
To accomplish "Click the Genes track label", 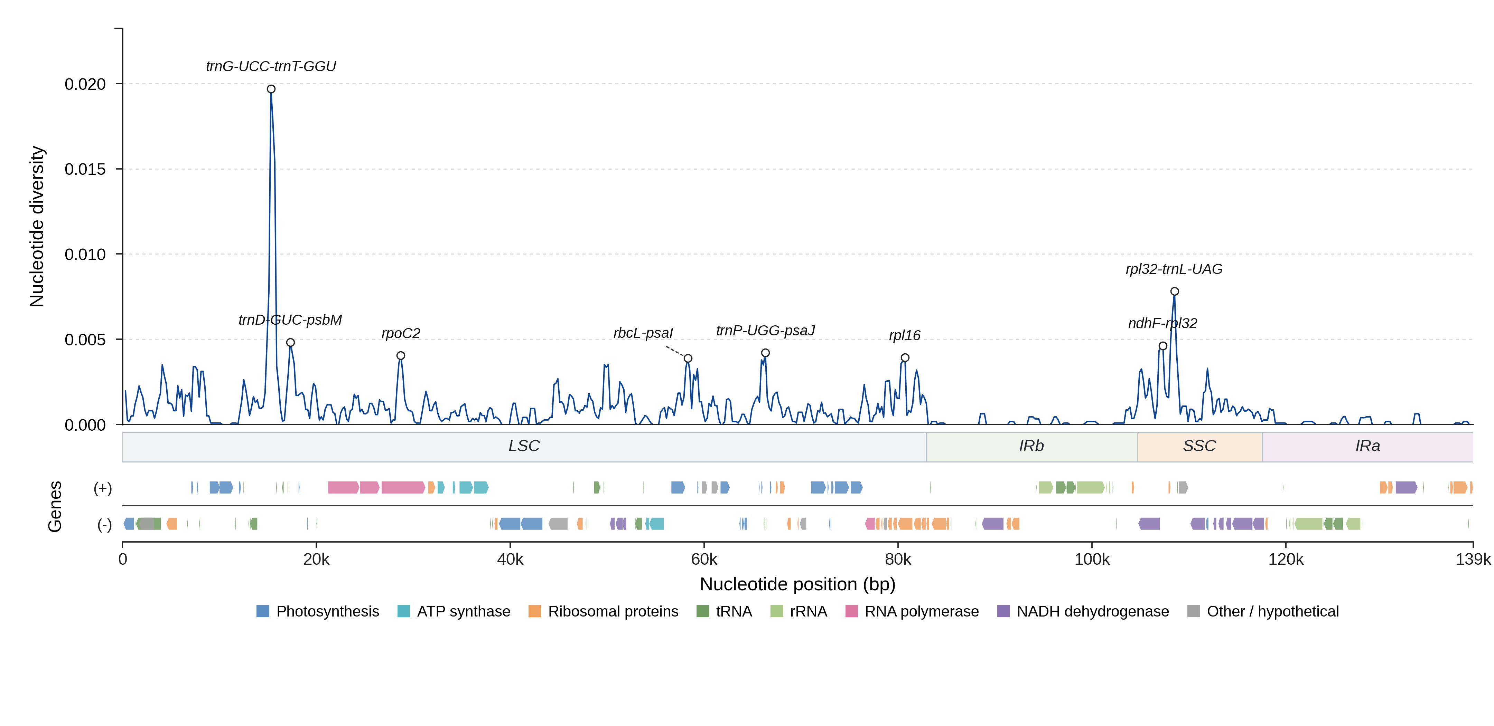I will coord(55,506).
